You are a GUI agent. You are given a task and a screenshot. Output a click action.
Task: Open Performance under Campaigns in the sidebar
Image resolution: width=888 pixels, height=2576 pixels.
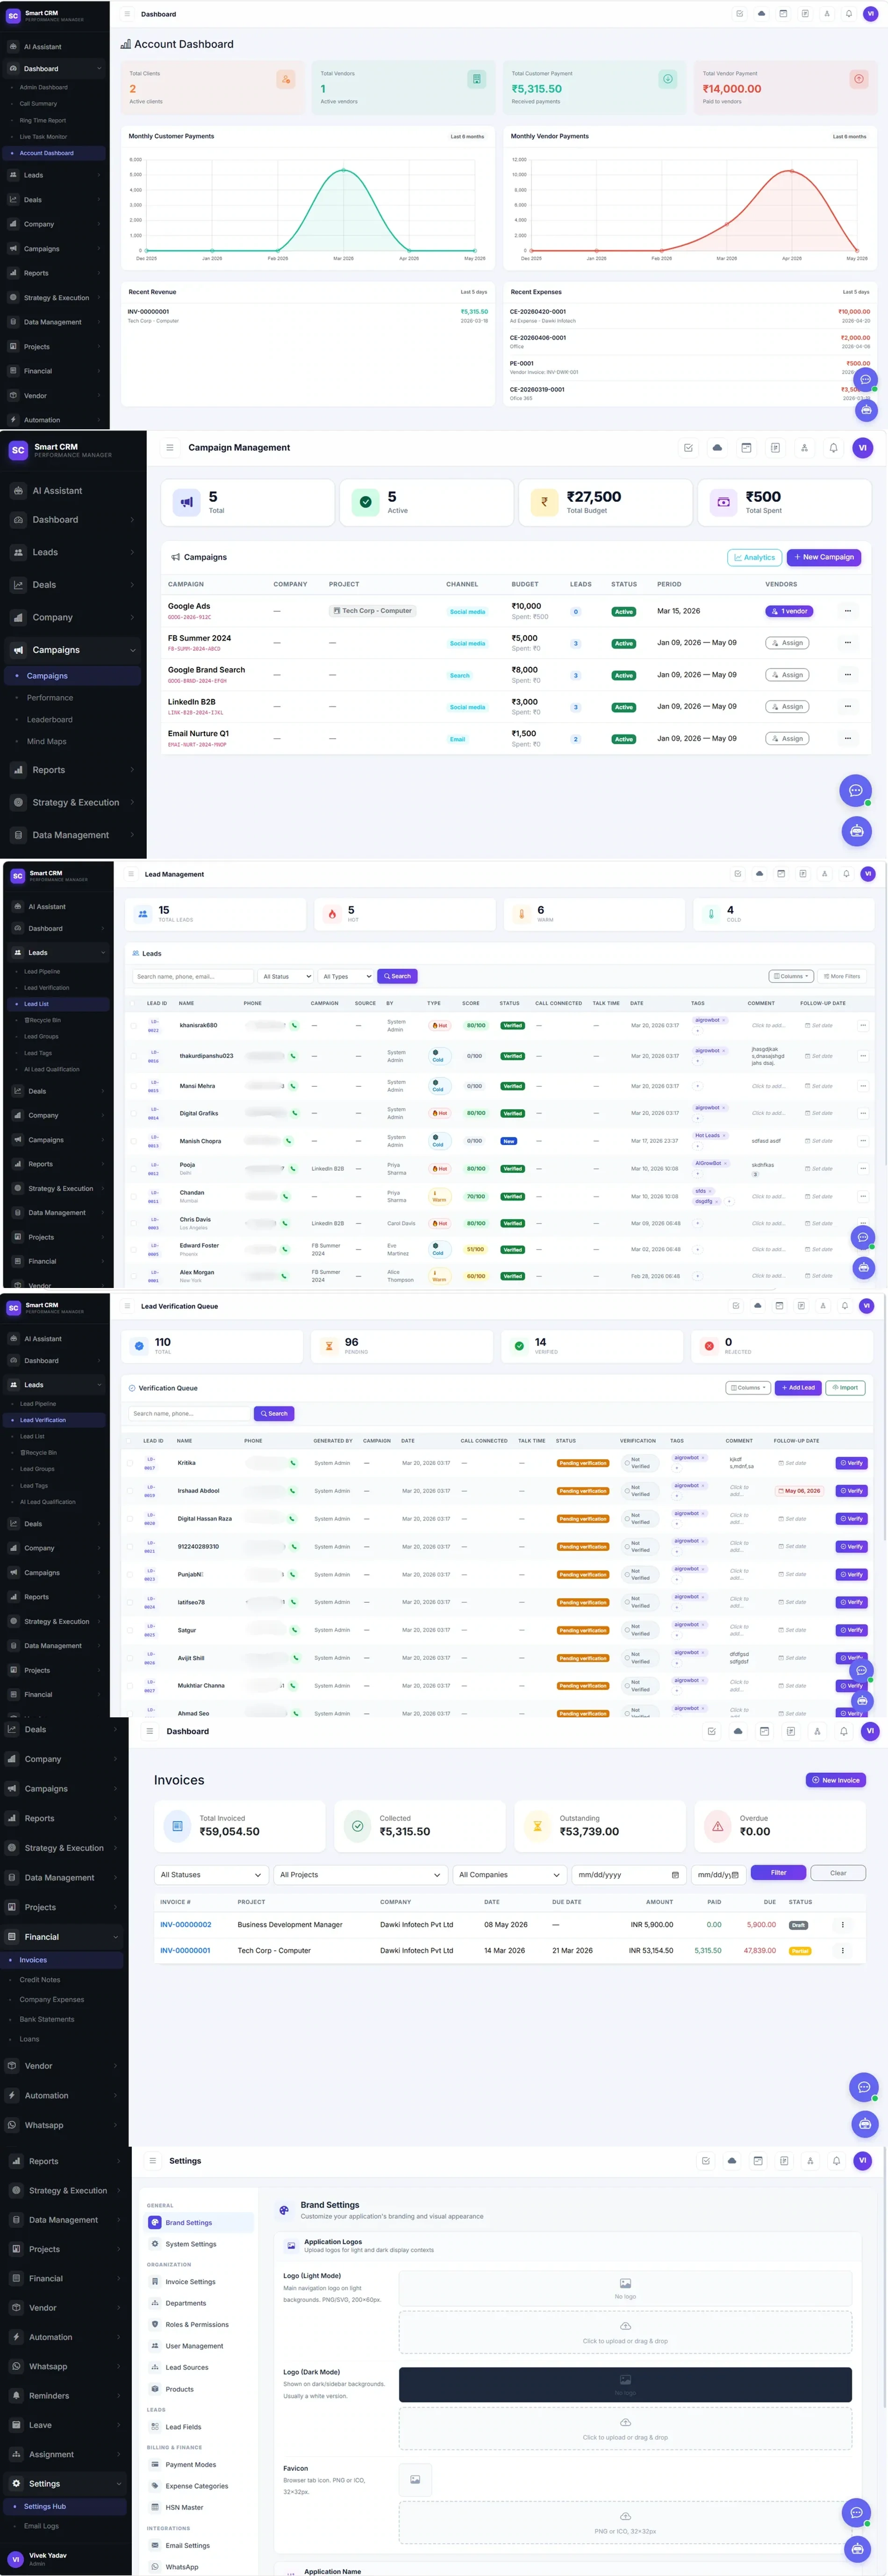tap(50, 698)
